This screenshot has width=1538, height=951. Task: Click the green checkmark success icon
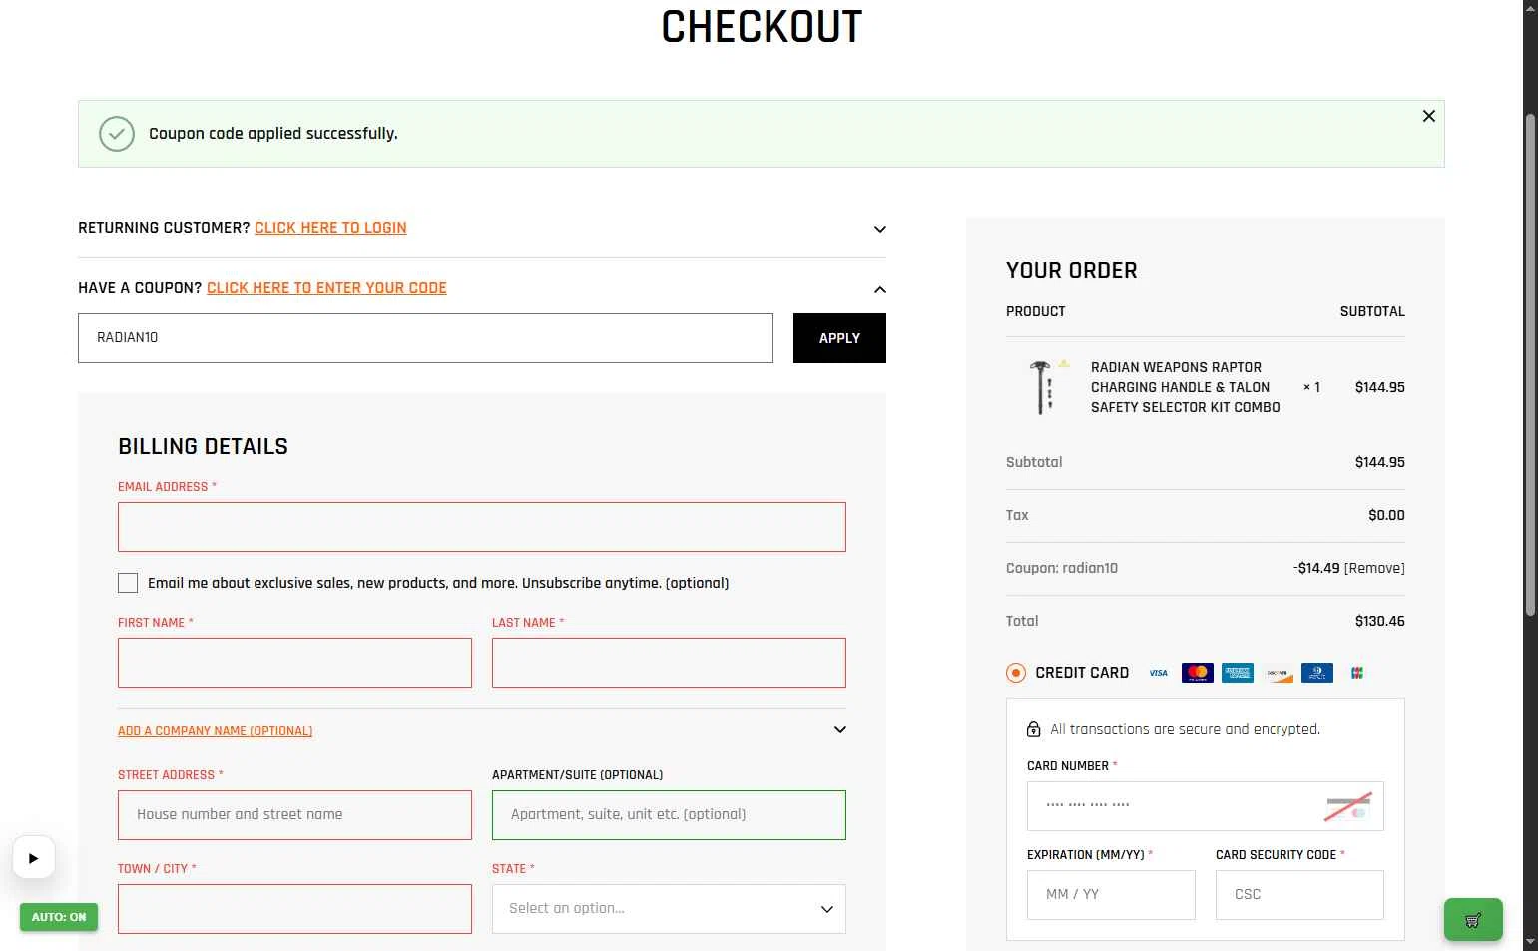click(x=117, y=134)
